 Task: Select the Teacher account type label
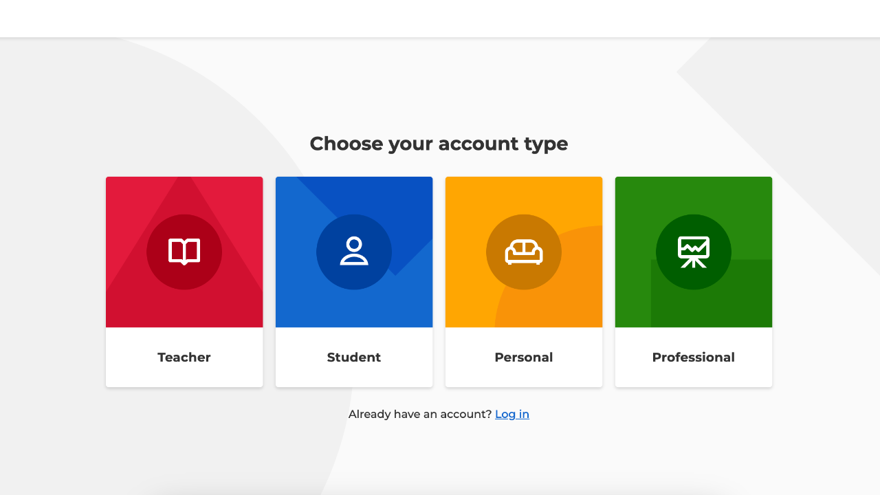tap(184, 357)
